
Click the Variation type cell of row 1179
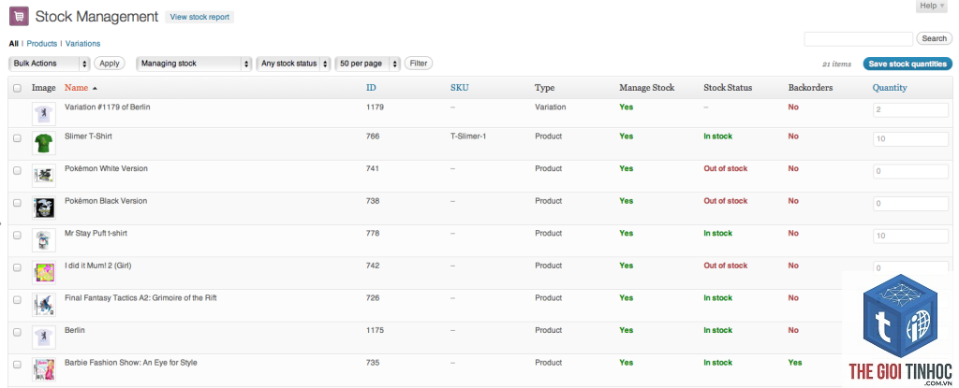[551, 107]
